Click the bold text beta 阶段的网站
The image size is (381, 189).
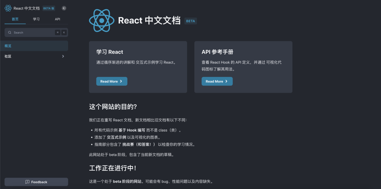coord(127,182)
